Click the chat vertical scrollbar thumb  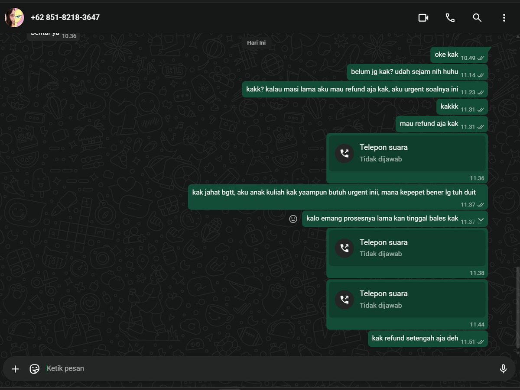517,307
